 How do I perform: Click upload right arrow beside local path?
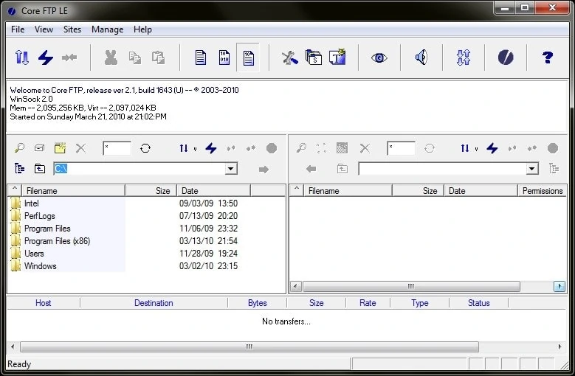(x=264, y=169)
